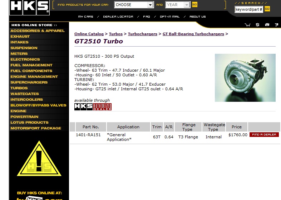Open FAQ in top navigation
The image size is (281, 200).
(x=147, y=16)
